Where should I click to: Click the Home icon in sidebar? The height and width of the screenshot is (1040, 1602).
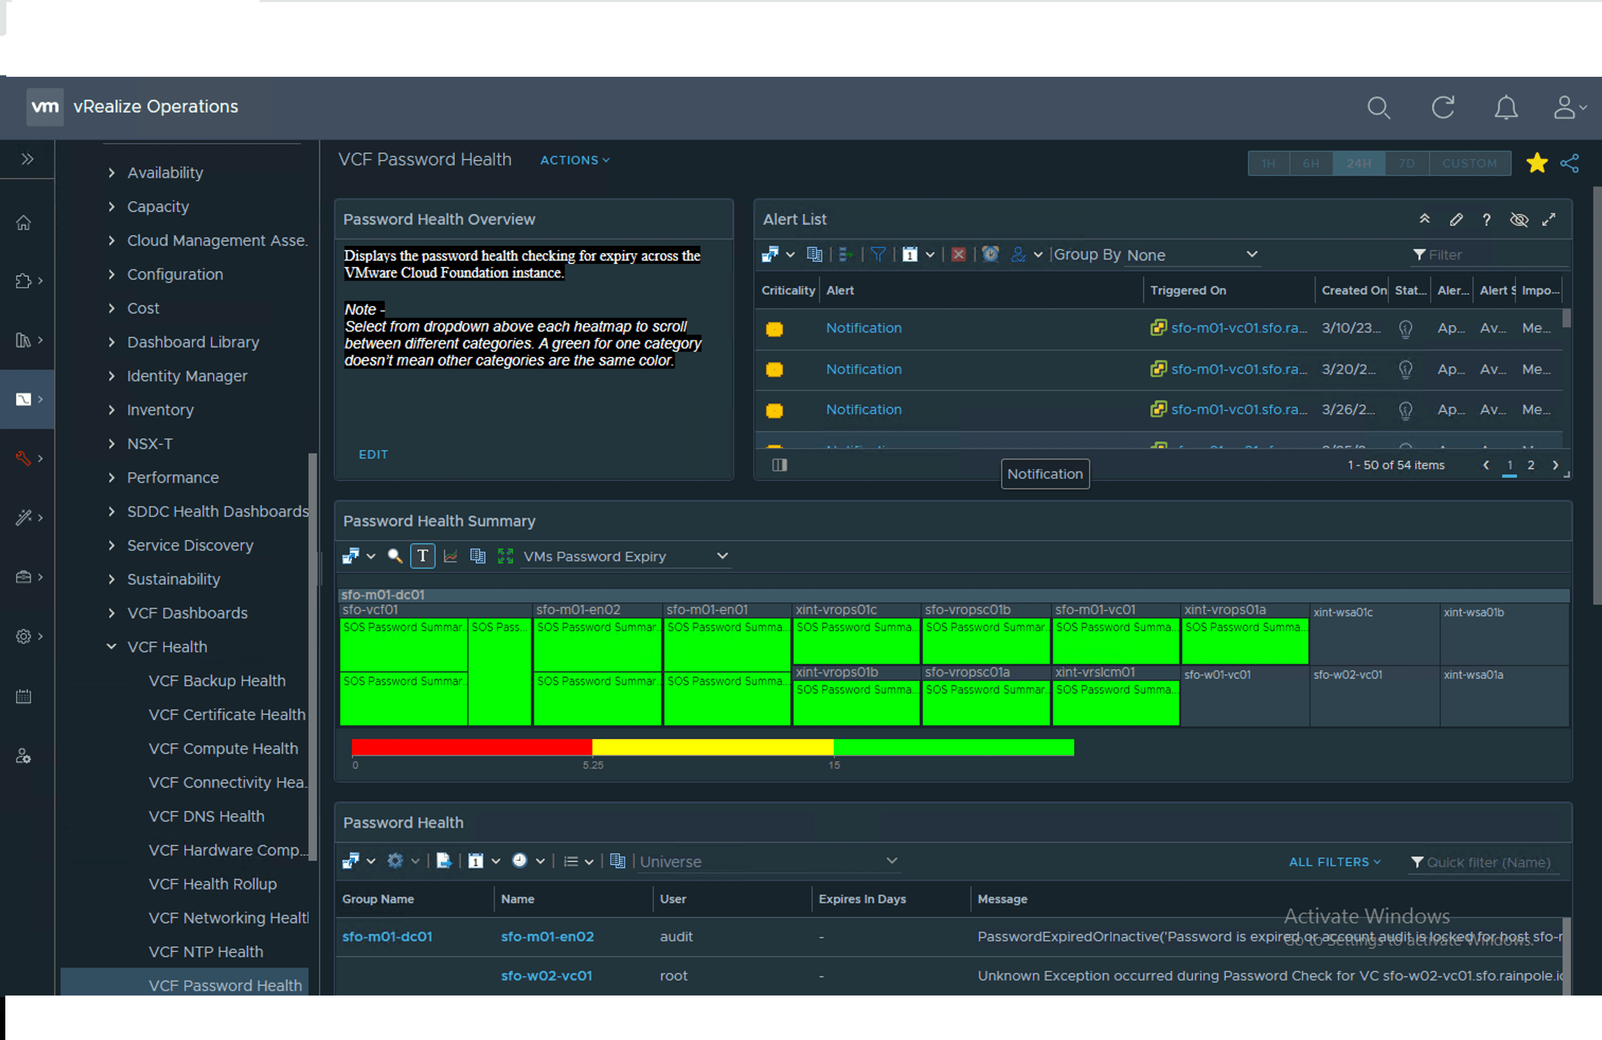[x=23, y=222]
